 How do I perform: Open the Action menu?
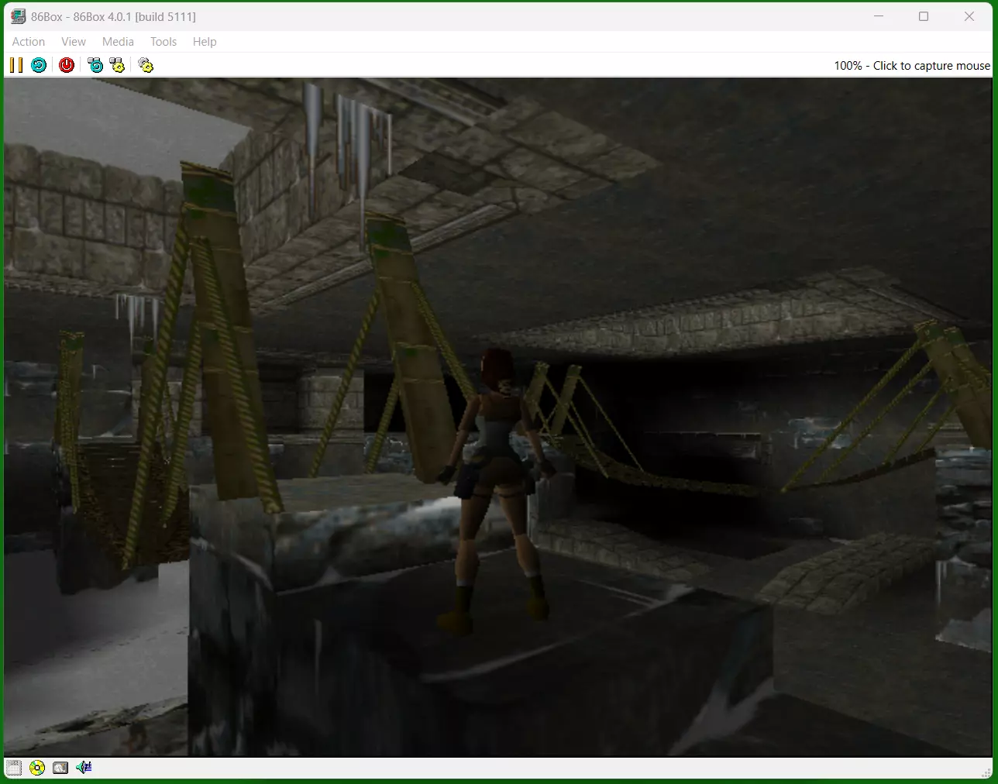tap(29, 42)
